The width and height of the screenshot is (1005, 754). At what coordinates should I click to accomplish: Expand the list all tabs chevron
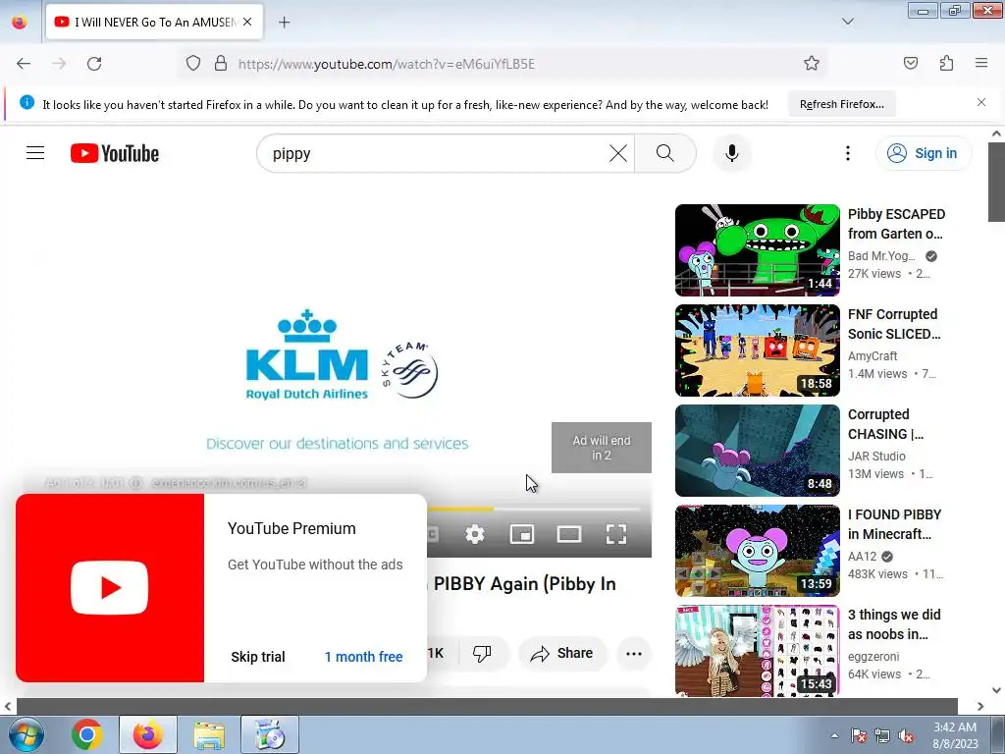847,22
